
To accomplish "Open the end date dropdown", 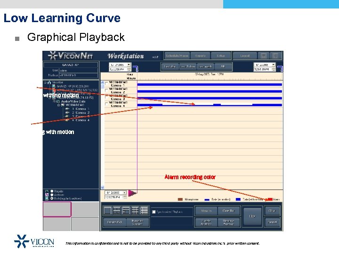I will pos(274,64).
